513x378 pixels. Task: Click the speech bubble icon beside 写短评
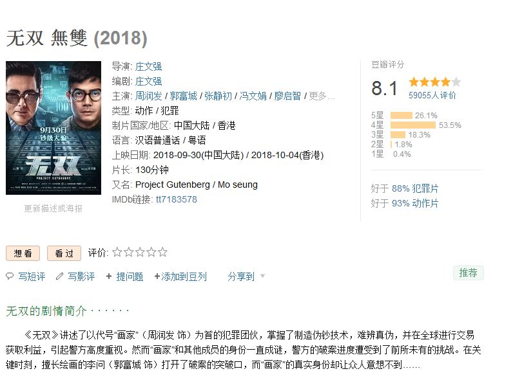[10, 276]
